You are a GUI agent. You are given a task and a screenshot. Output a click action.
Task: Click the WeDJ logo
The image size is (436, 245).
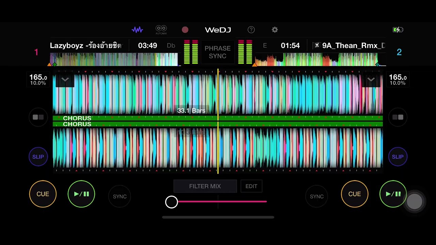coord(218,30)
